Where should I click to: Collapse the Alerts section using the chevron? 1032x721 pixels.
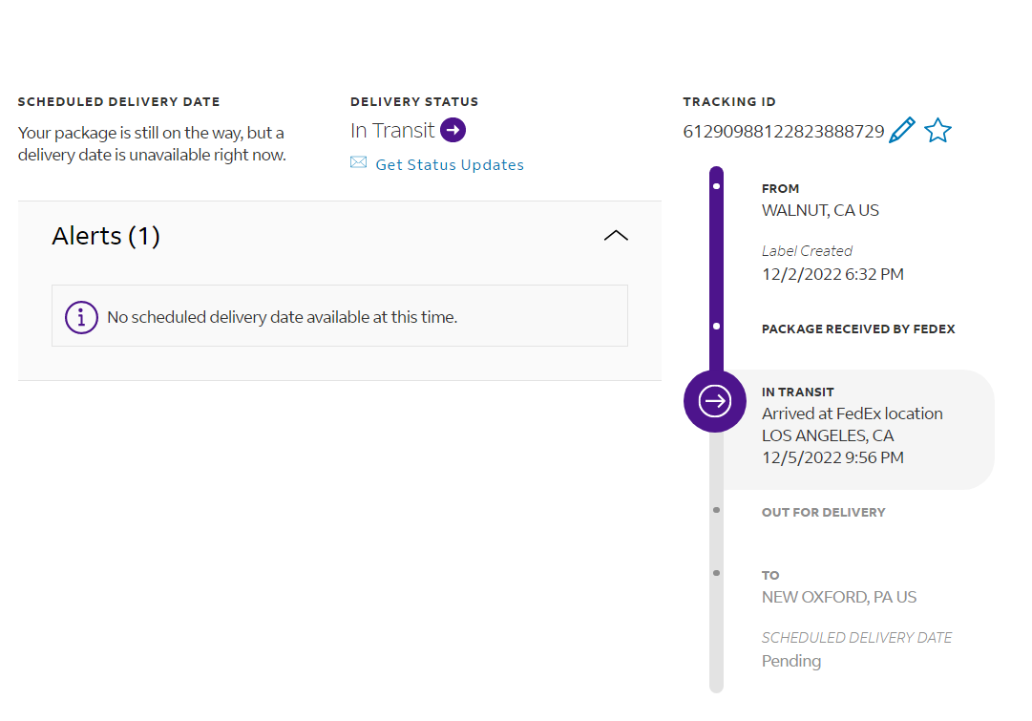pos(616,236)
